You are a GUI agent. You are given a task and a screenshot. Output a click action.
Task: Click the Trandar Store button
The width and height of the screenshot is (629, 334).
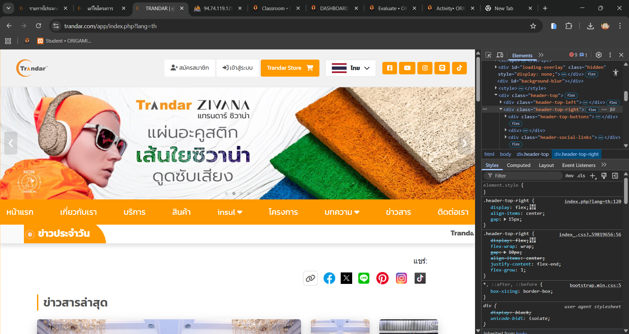(x=290, y=68)
